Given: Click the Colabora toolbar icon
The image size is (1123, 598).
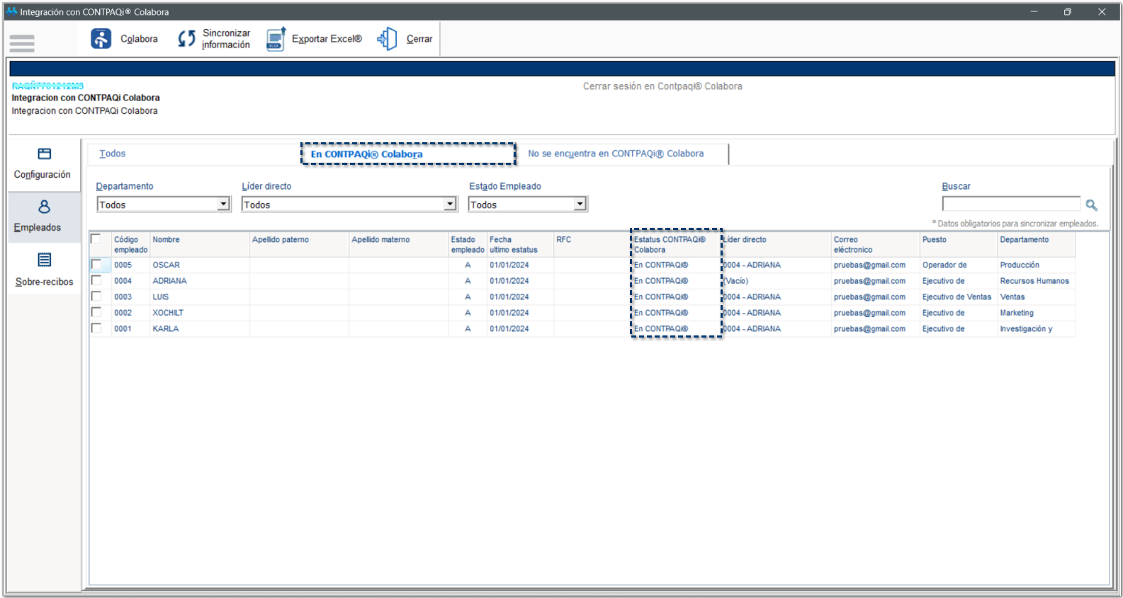Looking at the screenshot, I should click(101, 39).
